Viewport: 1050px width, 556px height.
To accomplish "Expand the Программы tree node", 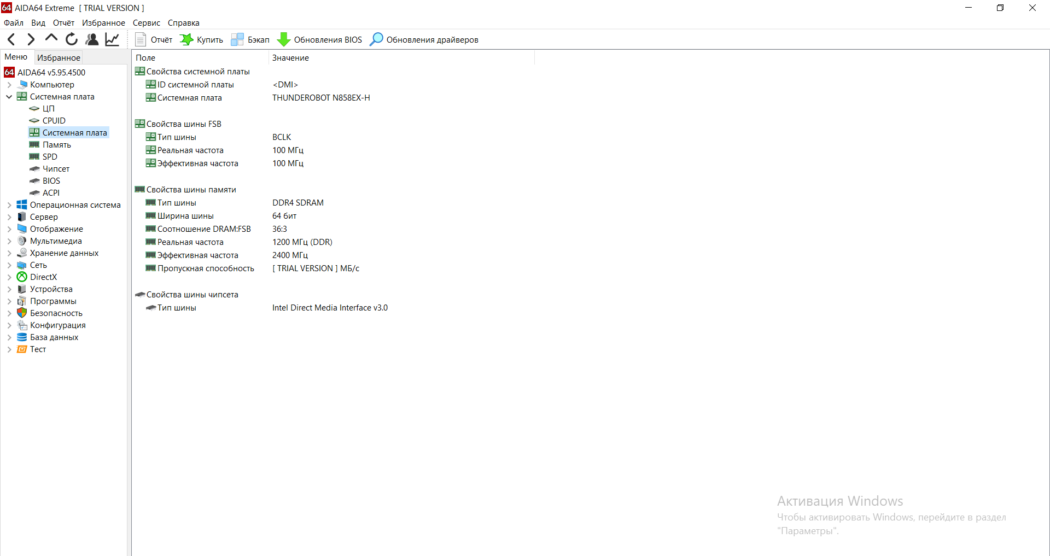I will click(9, 301).
